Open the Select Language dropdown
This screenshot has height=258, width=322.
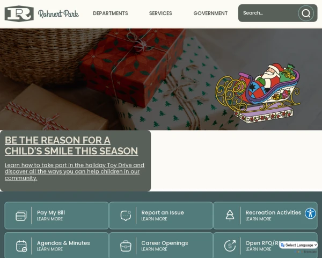click(299, 245)
